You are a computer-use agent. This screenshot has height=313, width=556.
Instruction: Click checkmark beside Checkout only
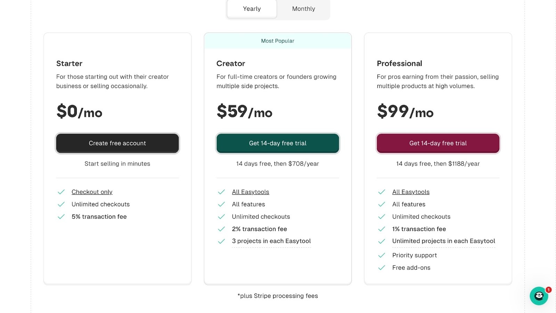pyautogui.click(x=61, y=192)
